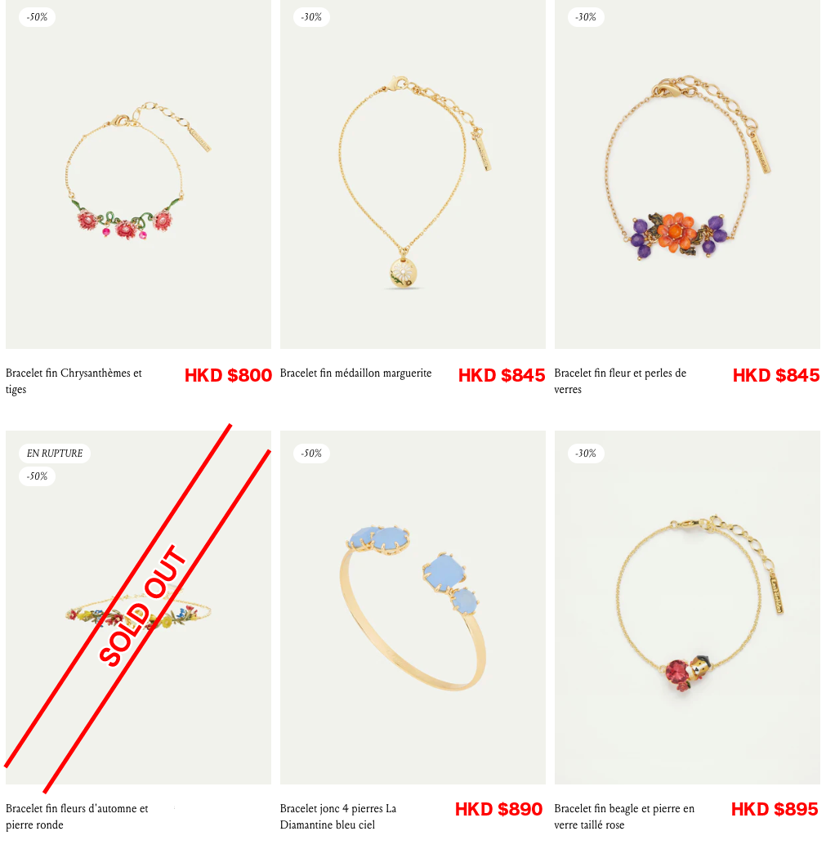Viewport: 826px width, 858px height.
Task: Click the -30% badge on beagle bracelet
Action: pos(586,454)
